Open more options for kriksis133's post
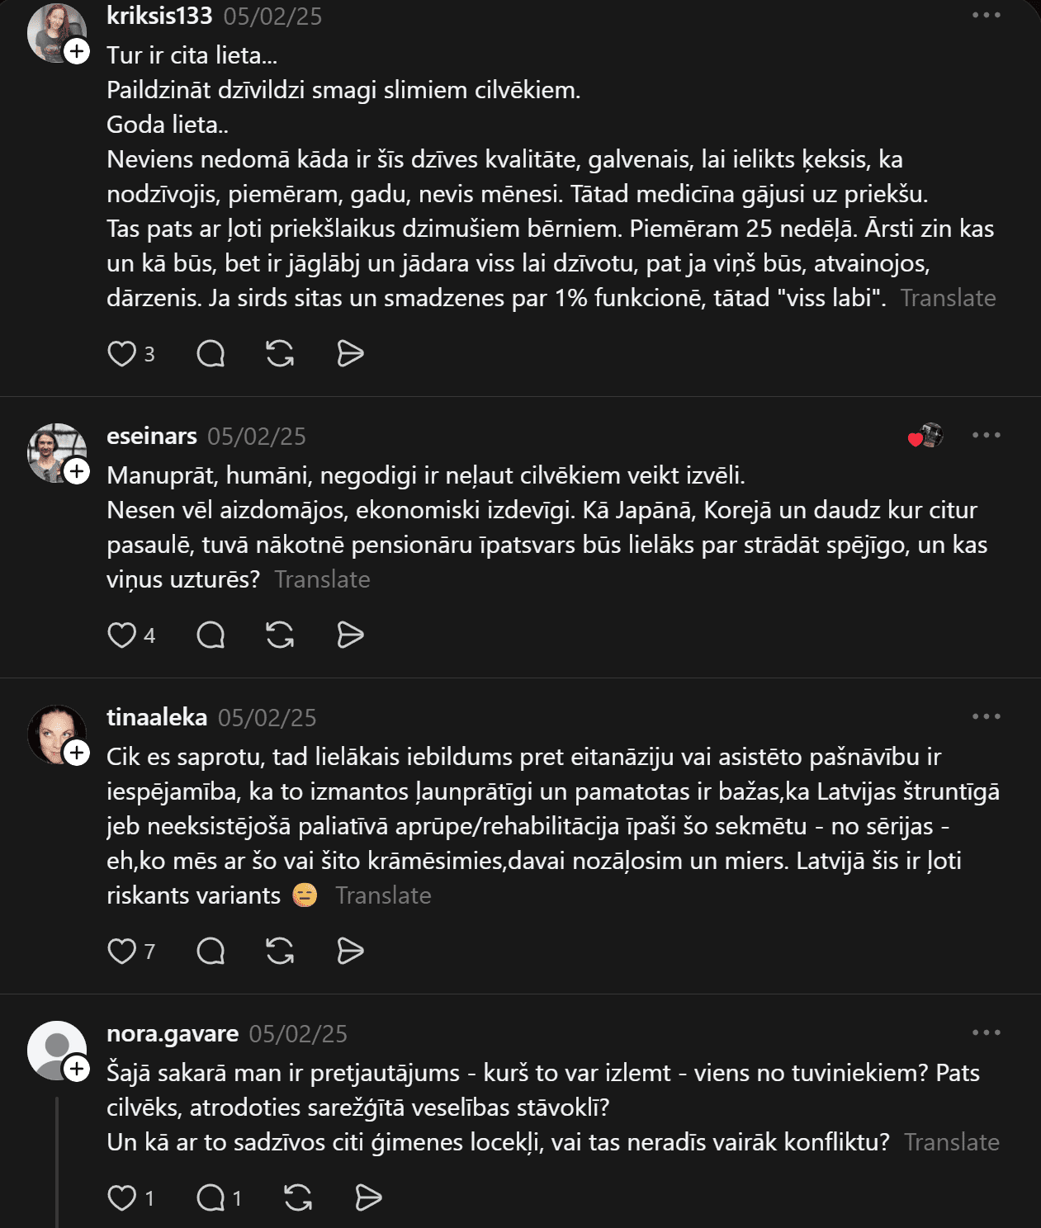Image resolution: width=1041 pixels, height=1228 pixels. 986,16
